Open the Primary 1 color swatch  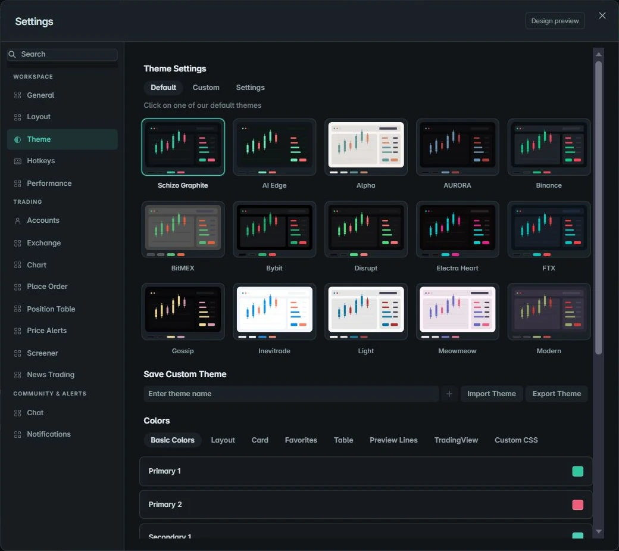pyautogui.click(x=577, y=471)
